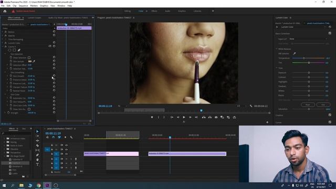Show more workspaces overflow button
Viewport: 336px width, 189px height.
pos(213,11)
